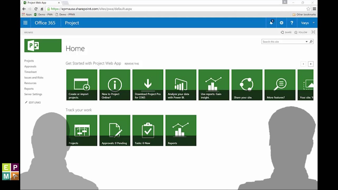Click REMOVE THIS next to Get Started
Viewport: 338px width, 190px height.
[x=132, y=64]
